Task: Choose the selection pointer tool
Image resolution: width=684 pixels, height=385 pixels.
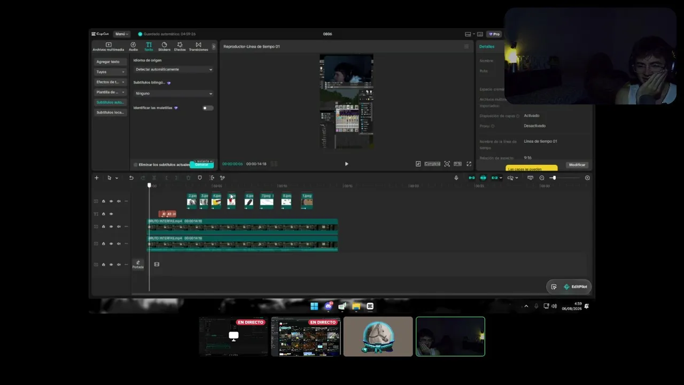Action: pyautogui.click(x=109, y=178)
